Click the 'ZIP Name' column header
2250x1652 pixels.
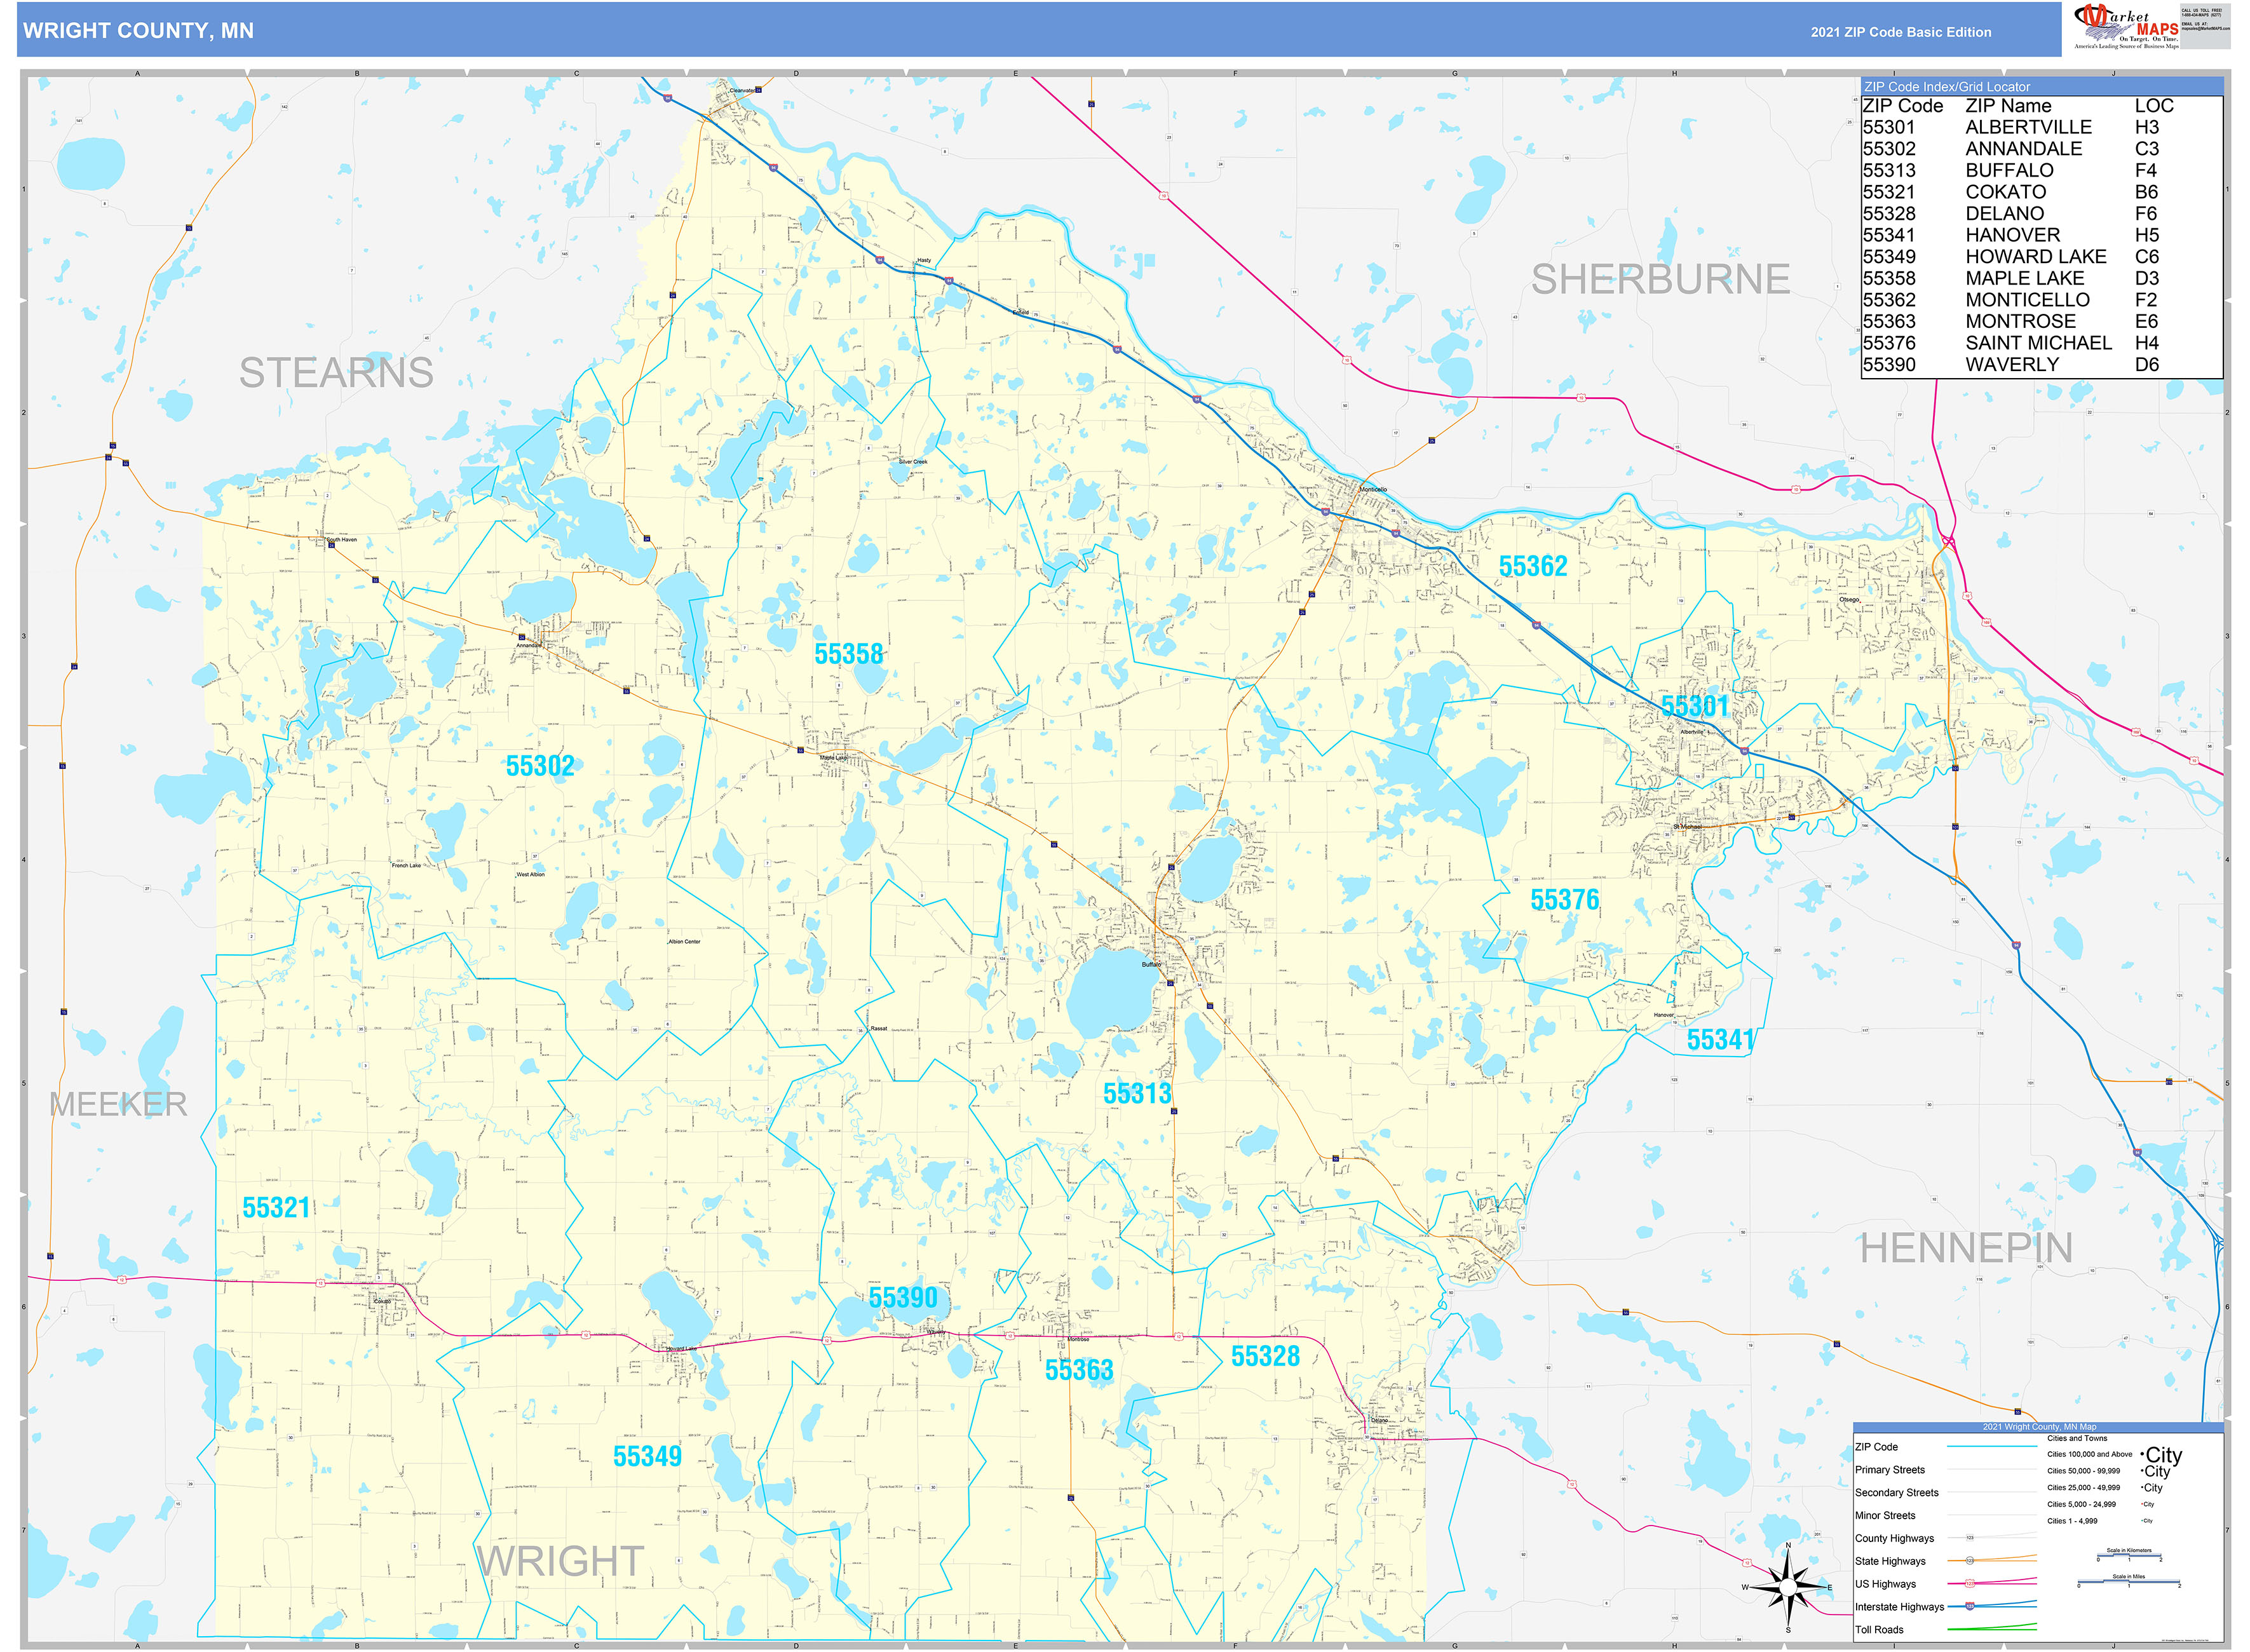pos(2008,106)
